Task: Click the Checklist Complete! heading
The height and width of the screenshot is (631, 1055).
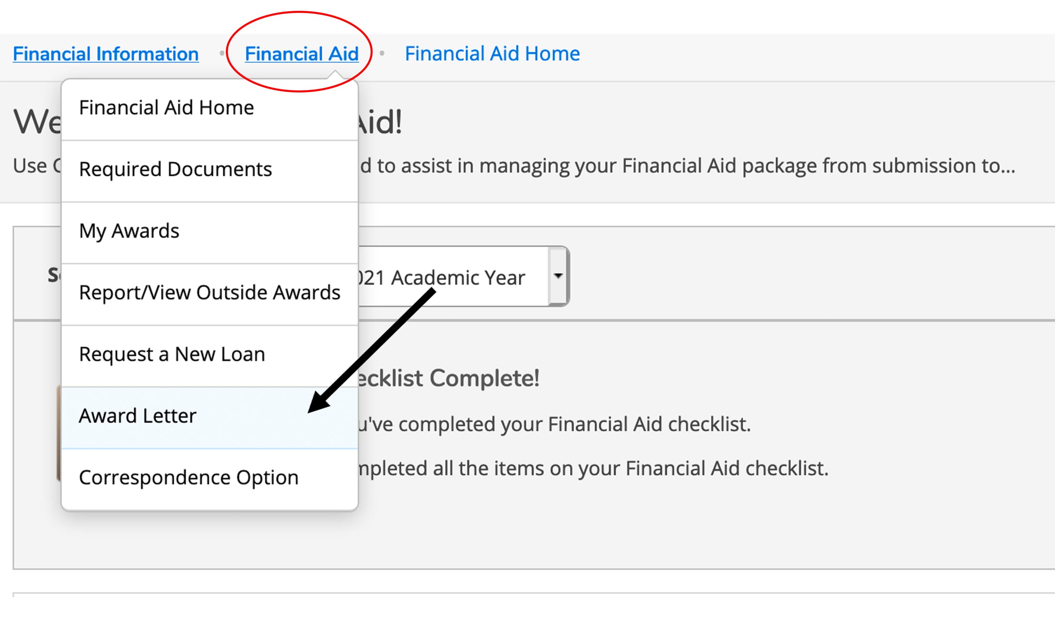Action: pos(448,378)
